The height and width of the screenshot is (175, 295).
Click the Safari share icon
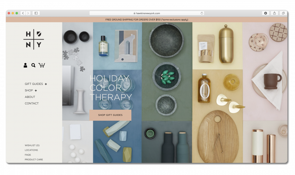pos(274,13)
